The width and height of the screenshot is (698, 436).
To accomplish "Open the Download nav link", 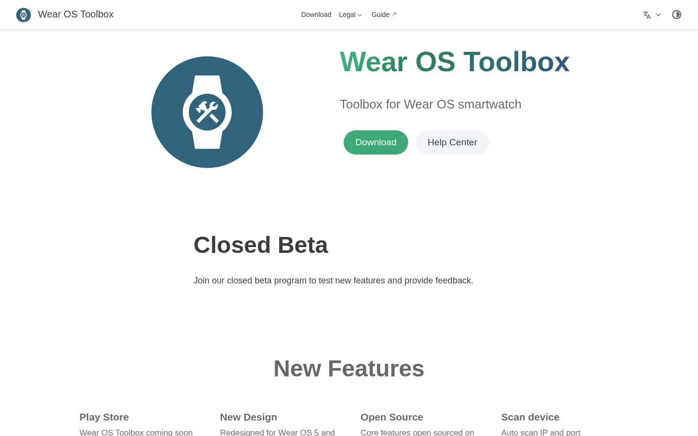I will pos(316,15).
